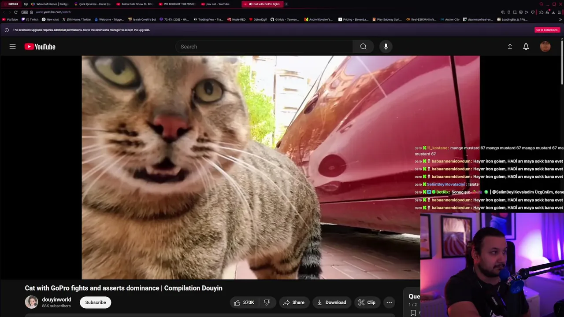564x317 pixels.
Task: Click the YouTube search input field
Action: [264, 47]
